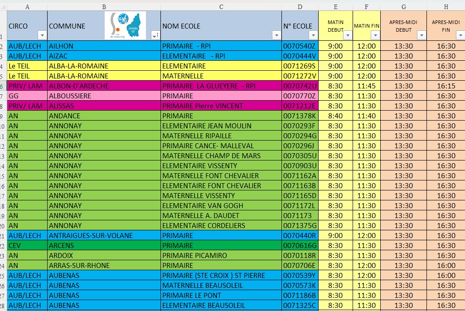
Task: Open the MATIN DEBUT filter dropdown
Action: point(348,35)
